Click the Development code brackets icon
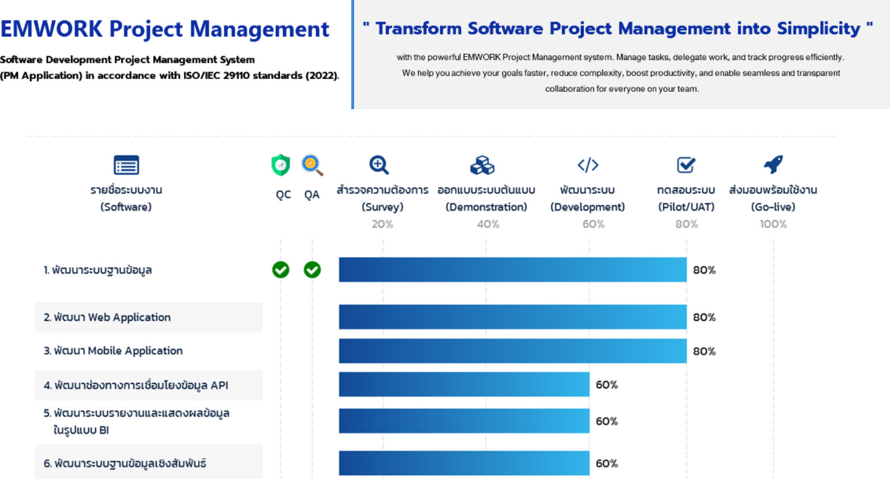This screenshot has height=479, width=890. [x=588, y=165]
